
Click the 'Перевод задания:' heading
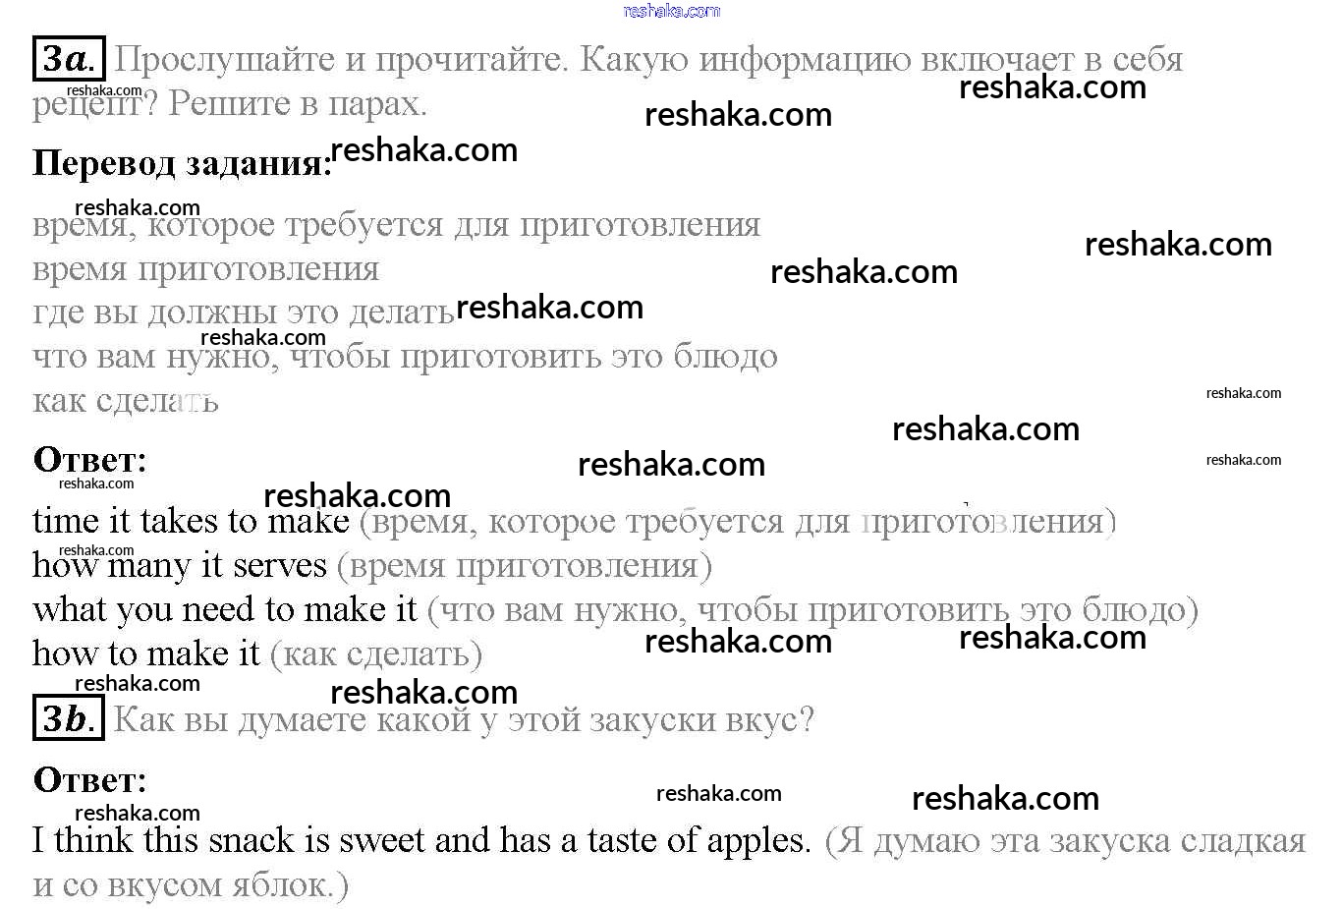[x=183, y=163]
